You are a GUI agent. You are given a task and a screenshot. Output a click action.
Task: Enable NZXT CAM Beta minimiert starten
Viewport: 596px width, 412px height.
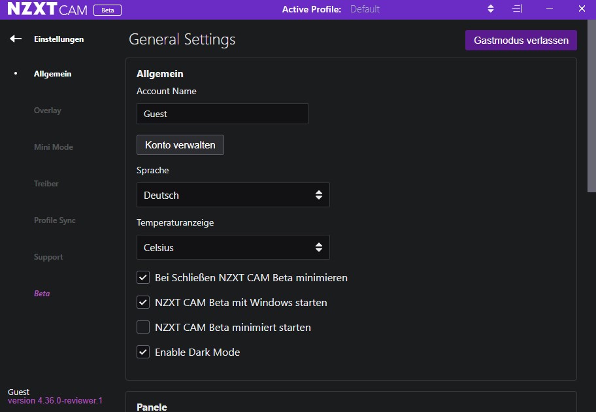(142, 327)
